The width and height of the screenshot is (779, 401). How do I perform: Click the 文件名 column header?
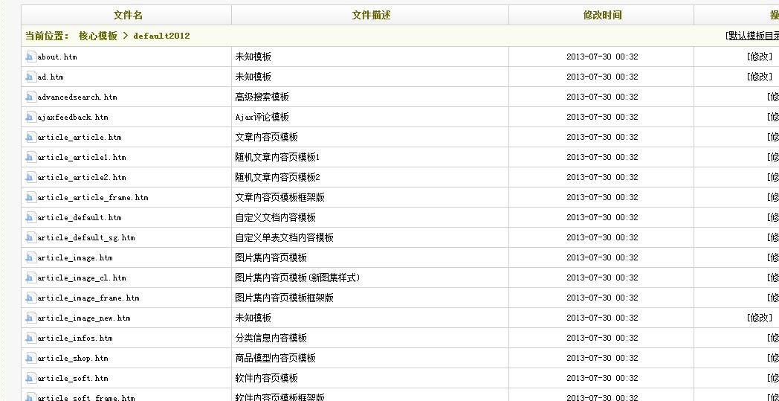128,15
